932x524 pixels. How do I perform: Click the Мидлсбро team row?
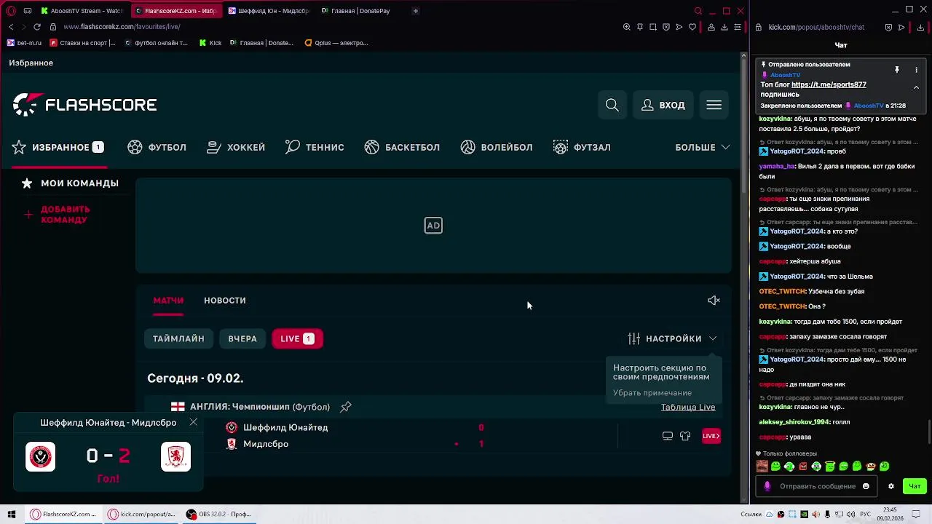pos(266,444)
